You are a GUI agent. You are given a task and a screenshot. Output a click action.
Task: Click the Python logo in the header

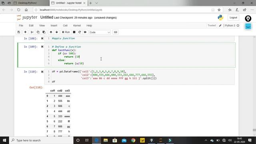[x=220, y=18]
